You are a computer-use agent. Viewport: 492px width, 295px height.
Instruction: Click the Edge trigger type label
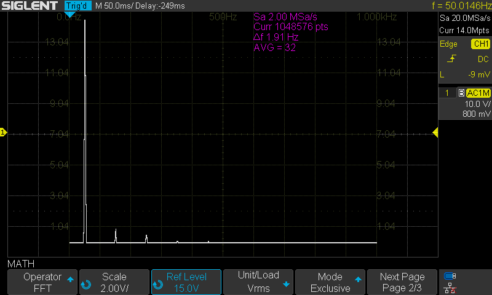click(448, 44)
